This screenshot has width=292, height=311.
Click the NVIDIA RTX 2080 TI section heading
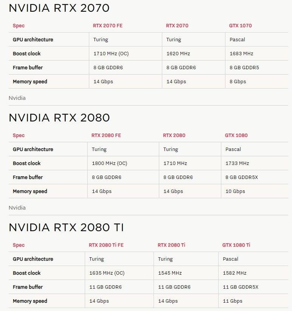point(66,227)
